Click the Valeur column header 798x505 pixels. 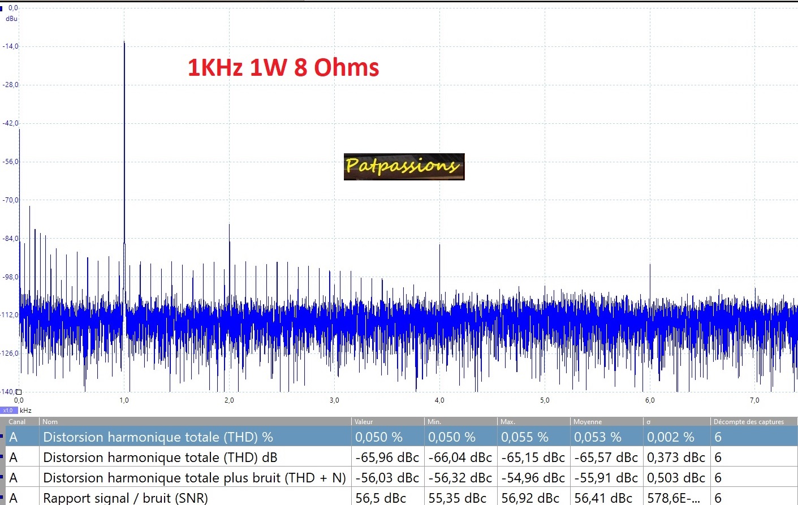coord(364,422)
